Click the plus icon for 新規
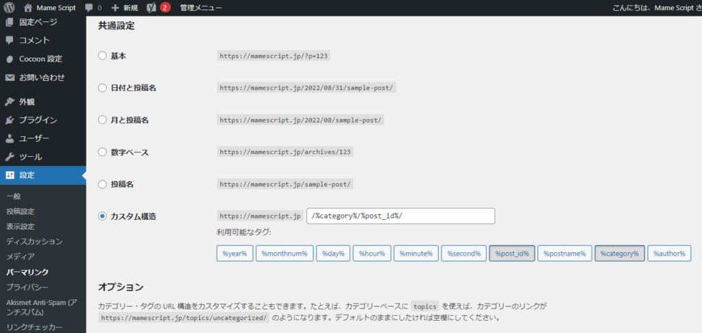702x333 pixels. pyautogui.click(x=115, y=8)
